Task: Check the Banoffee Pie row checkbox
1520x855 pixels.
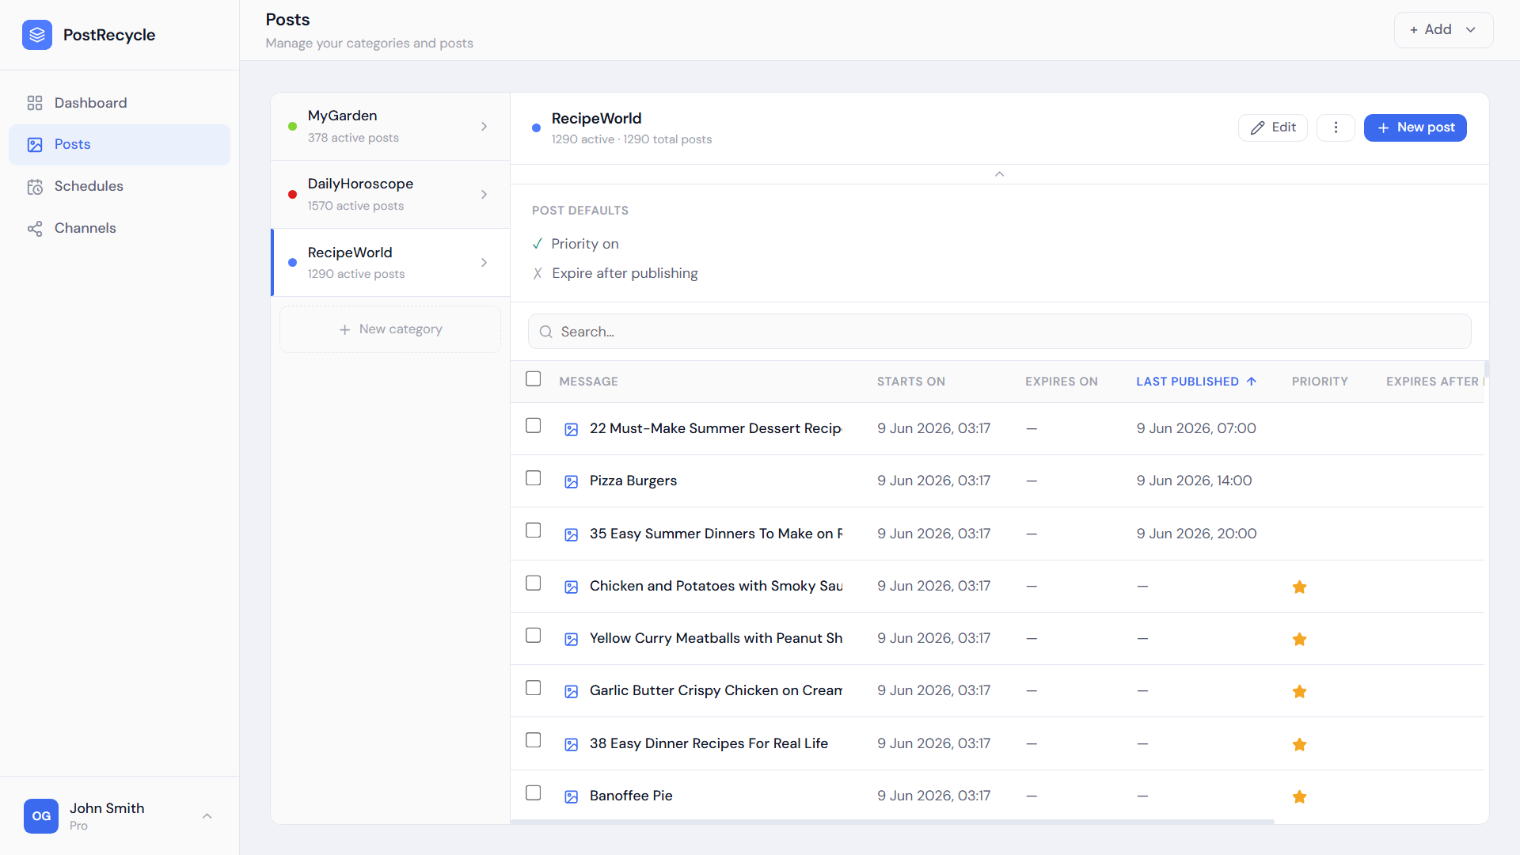Action: [534, 793]
